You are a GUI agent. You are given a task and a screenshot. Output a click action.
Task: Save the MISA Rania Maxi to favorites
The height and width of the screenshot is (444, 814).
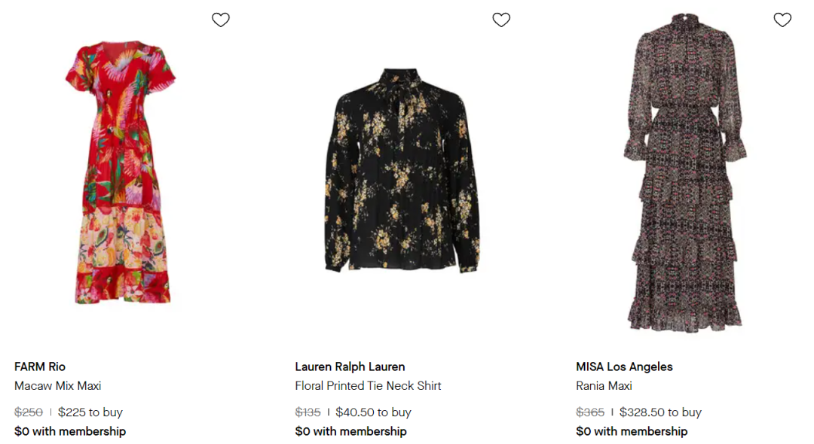tap(782, 20)
